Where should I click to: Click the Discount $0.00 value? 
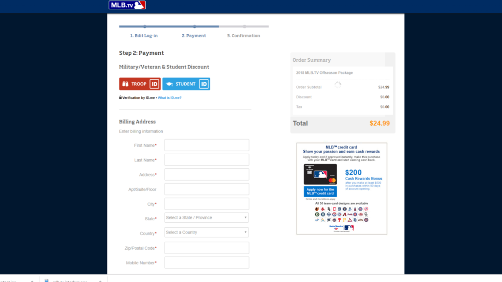(x=384, y=97)
